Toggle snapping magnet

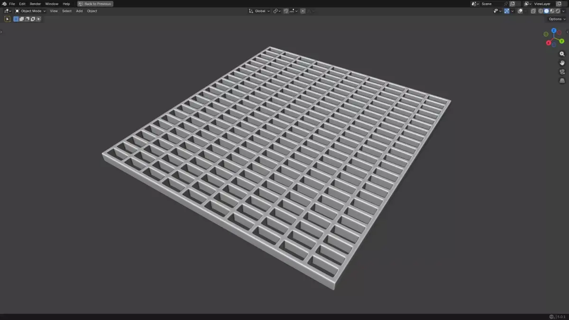[x=286, y=11]
